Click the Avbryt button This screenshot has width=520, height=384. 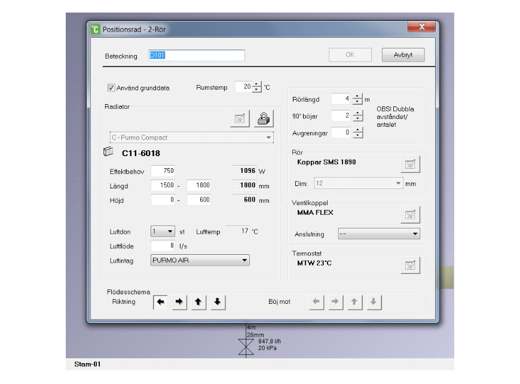coord(403,55)
